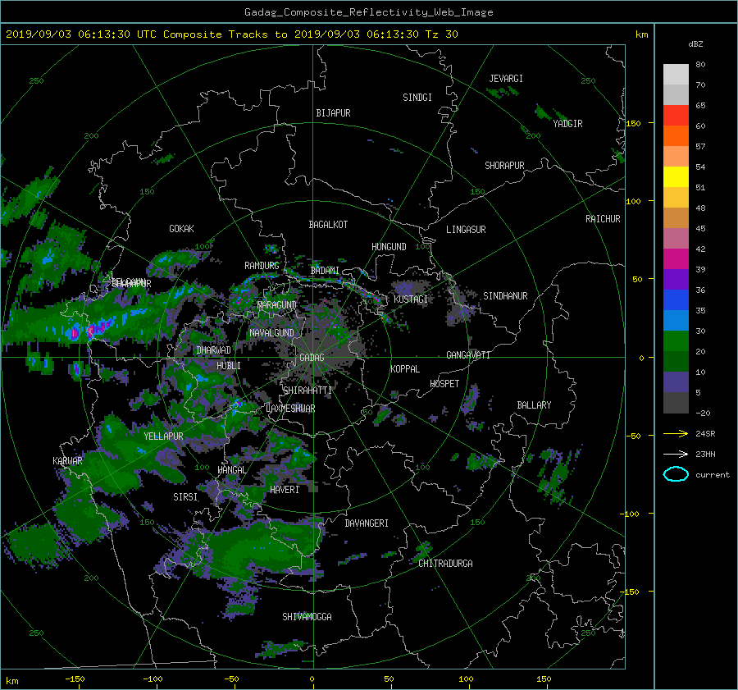Click the Gadag_Composite_Reflectivity_Web_Image title

(x=368, y=12)
